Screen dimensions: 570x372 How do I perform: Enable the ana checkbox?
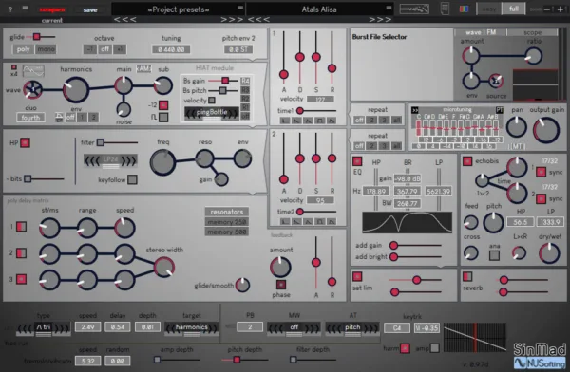coord(494,255)
